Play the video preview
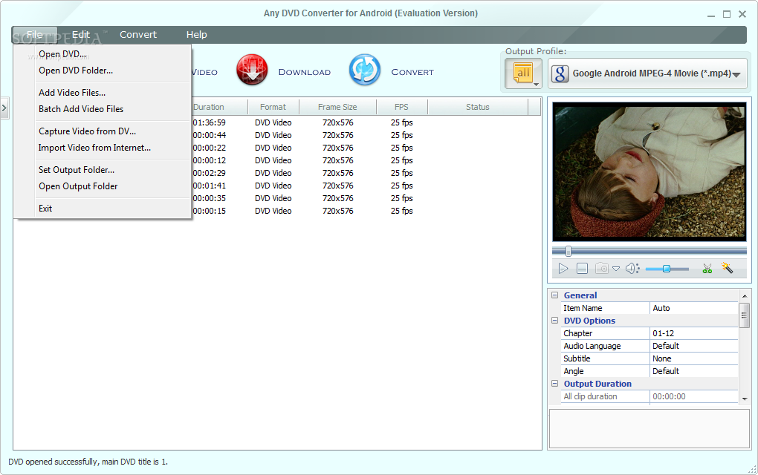 pos(563,269)
